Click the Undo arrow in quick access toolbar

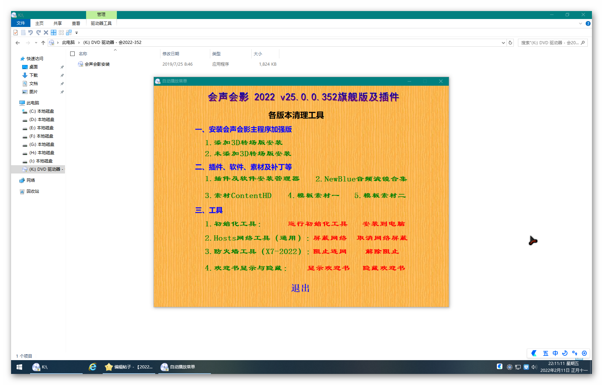click(x=30, y=32)
